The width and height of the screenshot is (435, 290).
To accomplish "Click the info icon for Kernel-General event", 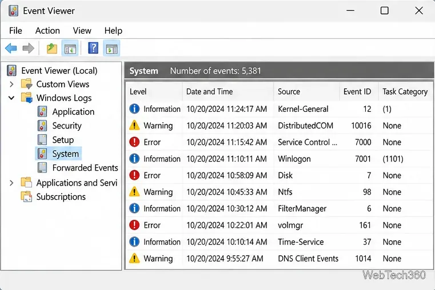I will [134, 109].
